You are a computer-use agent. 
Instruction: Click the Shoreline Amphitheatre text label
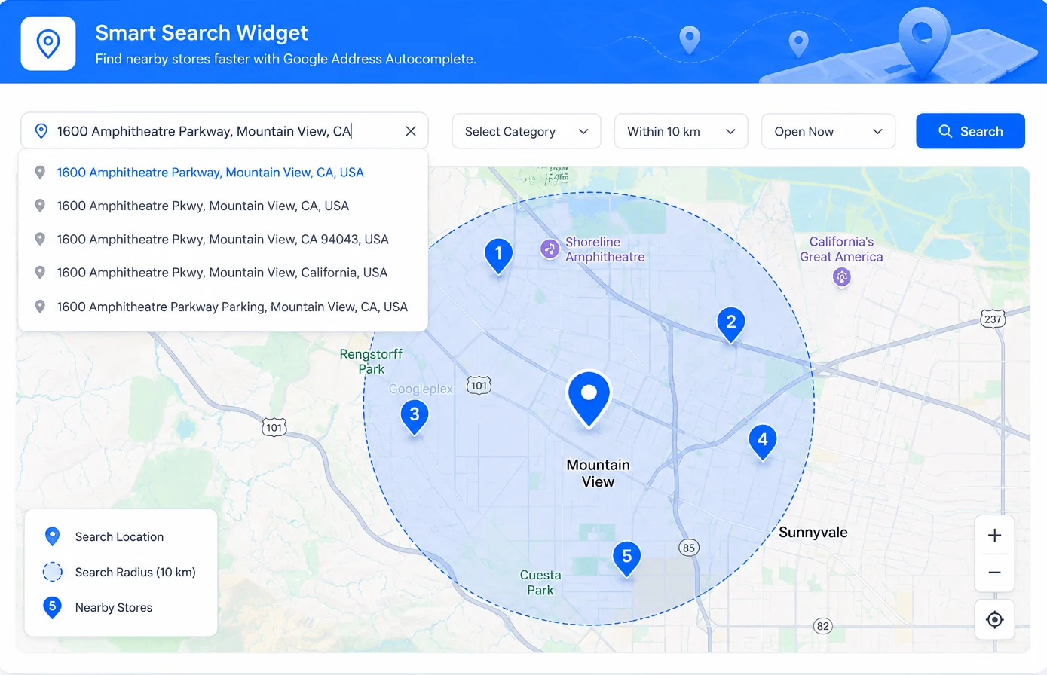click(605, 249)
